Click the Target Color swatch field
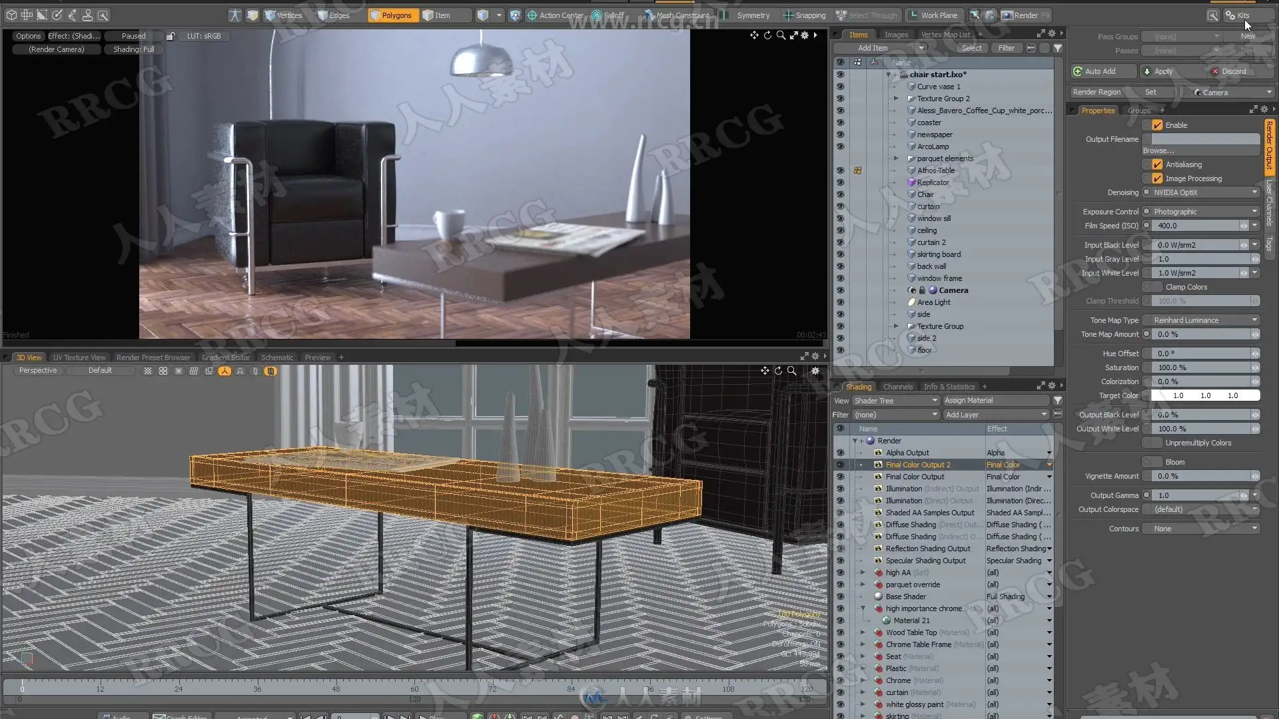Image resolution: width=1279 pixels, height=719 pixels. pyautogui.click(x=1204, y=395)
